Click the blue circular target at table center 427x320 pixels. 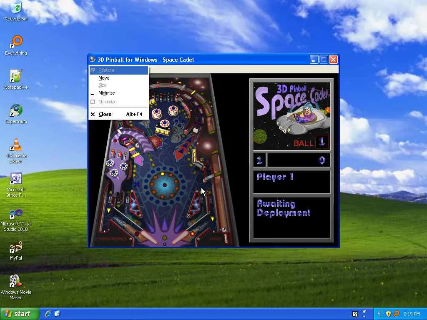pos(164,185)
